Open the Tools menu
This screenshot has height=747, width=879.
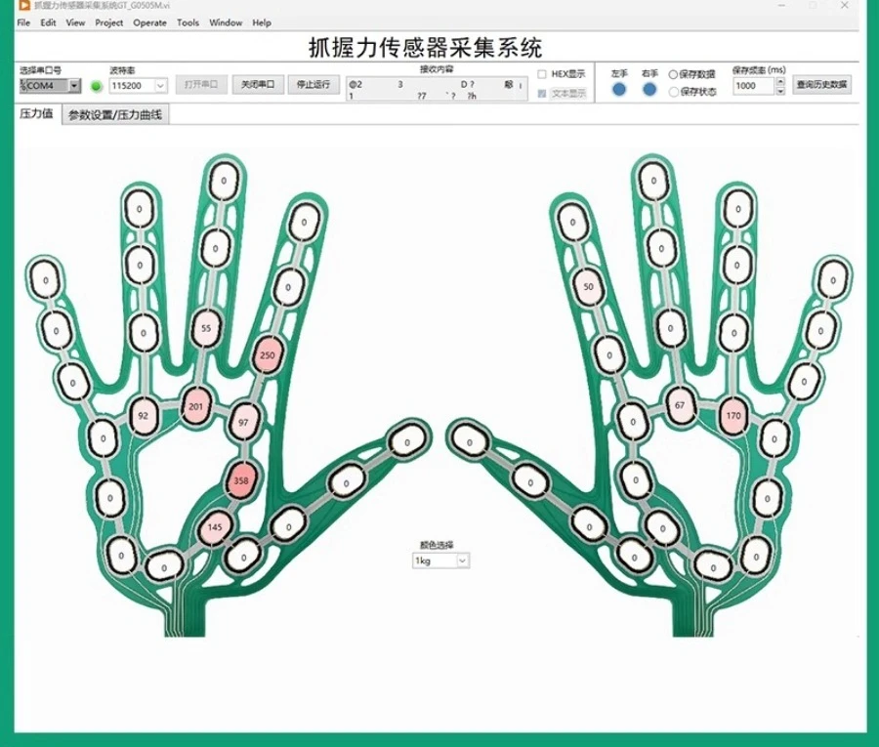tap(188, 23)
